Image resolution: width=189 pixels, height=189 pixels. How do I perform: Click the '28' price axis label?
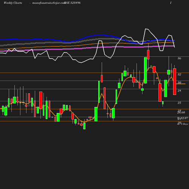click(x=179, y=91)
